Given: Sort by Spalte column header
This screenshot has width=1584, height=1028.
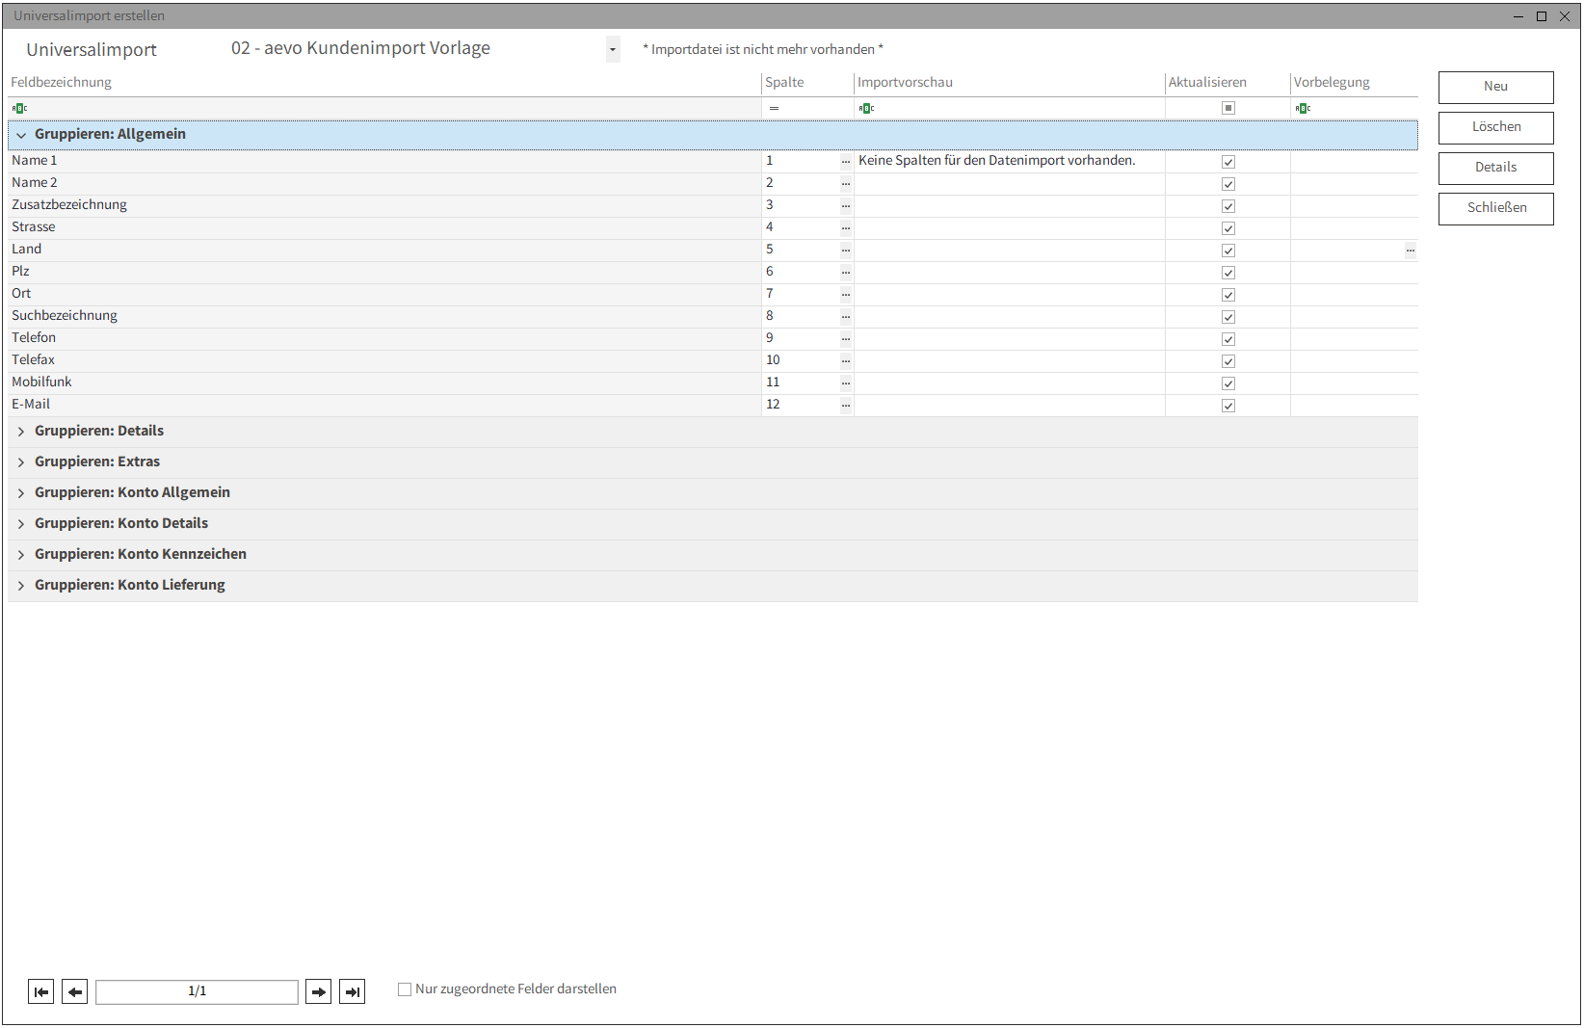Looking at the screenshot, I should (807, 83).
